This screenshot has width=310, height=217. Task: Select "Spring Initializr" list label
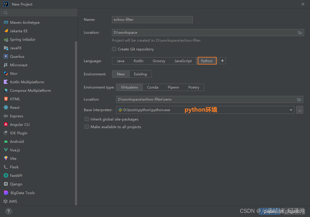pyautogui.click(x=23, y=40)
